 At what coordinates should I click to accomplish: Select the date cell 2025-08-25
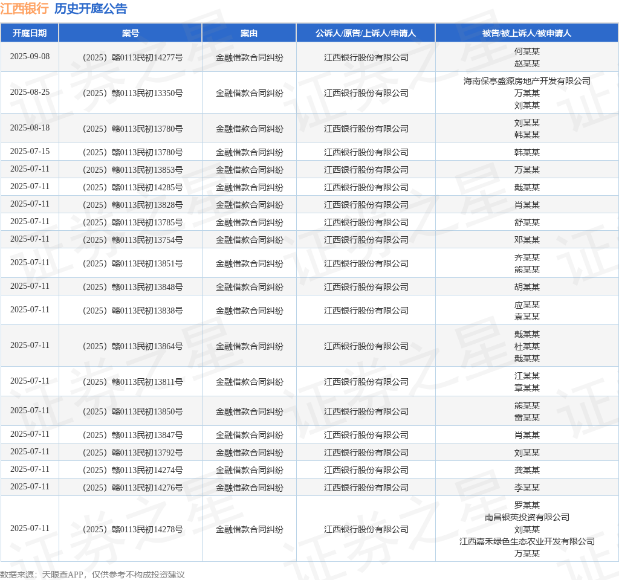30,92
